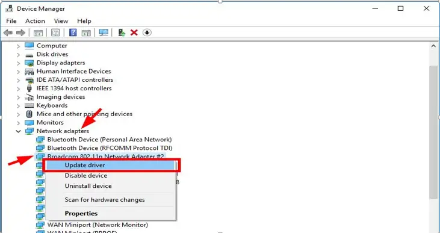Select the Imaging devices label

pyautogui.click(x=61, y=97)
